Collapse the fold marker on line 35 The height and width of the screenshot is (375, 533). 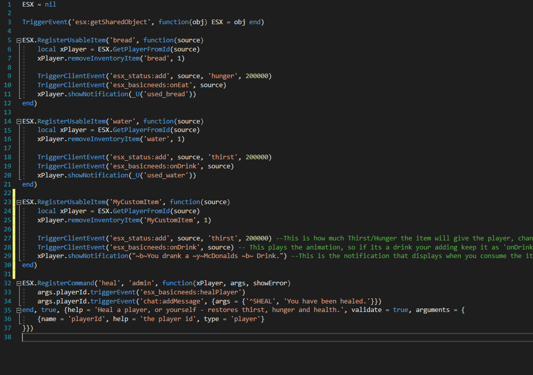point(18,309)
